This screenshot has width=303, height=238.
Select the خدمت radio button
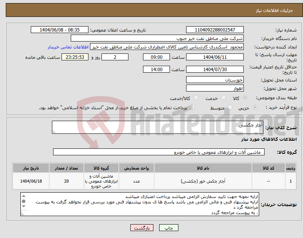coord(223,98)
